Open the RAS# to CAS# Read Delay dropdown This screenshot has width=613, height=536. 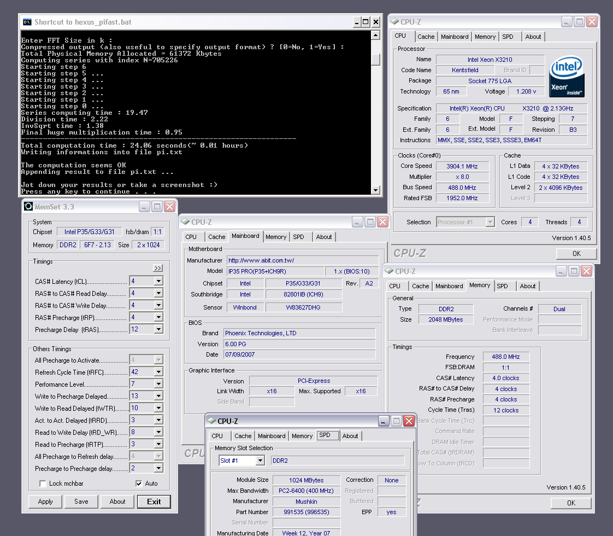[x=158, y=293]
